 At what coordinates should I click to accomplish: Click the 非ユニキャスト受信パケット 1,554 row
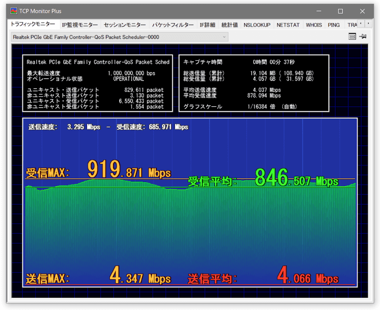95,107
